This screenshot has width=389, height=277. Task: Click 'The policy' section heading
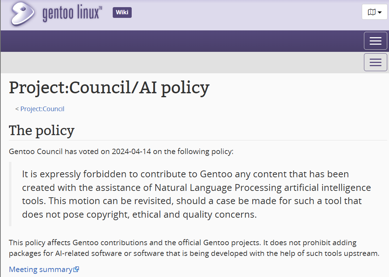(42, 130)
